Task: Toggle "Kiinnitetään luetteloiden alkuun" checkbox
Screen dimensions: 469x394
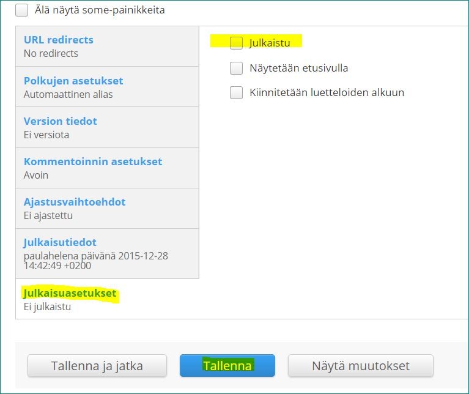Action: [x=237, y=93]
